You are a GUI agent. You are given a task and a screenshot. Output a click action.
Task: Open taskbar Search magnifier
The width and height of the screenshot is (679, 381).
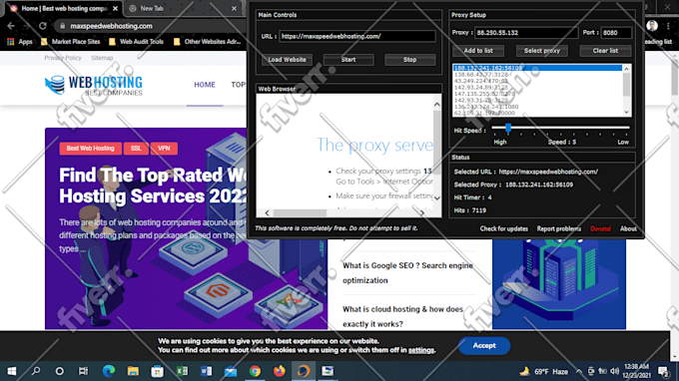pyautogui.click(x=36, y=371)
